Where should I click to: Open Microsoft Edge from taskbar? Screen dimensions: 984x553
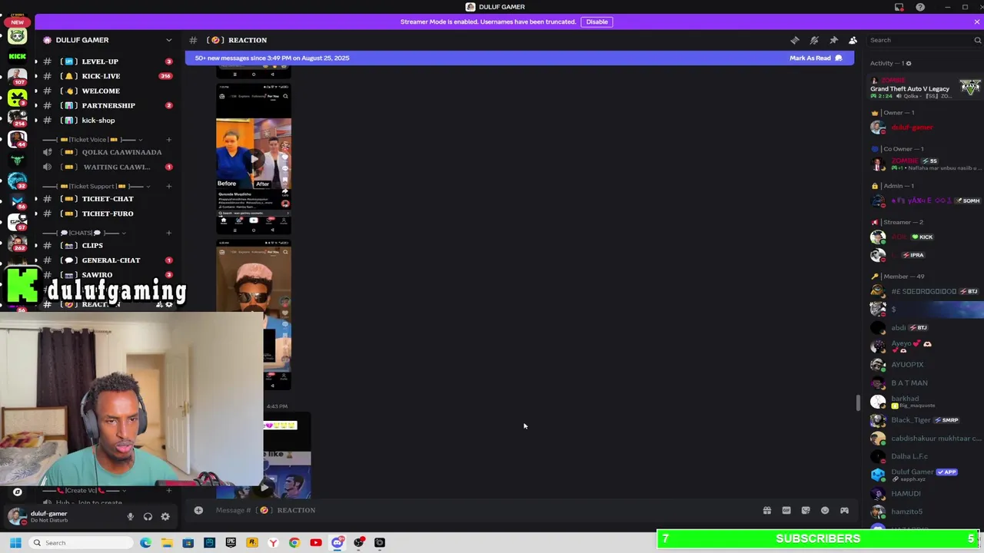click(145, 543)
